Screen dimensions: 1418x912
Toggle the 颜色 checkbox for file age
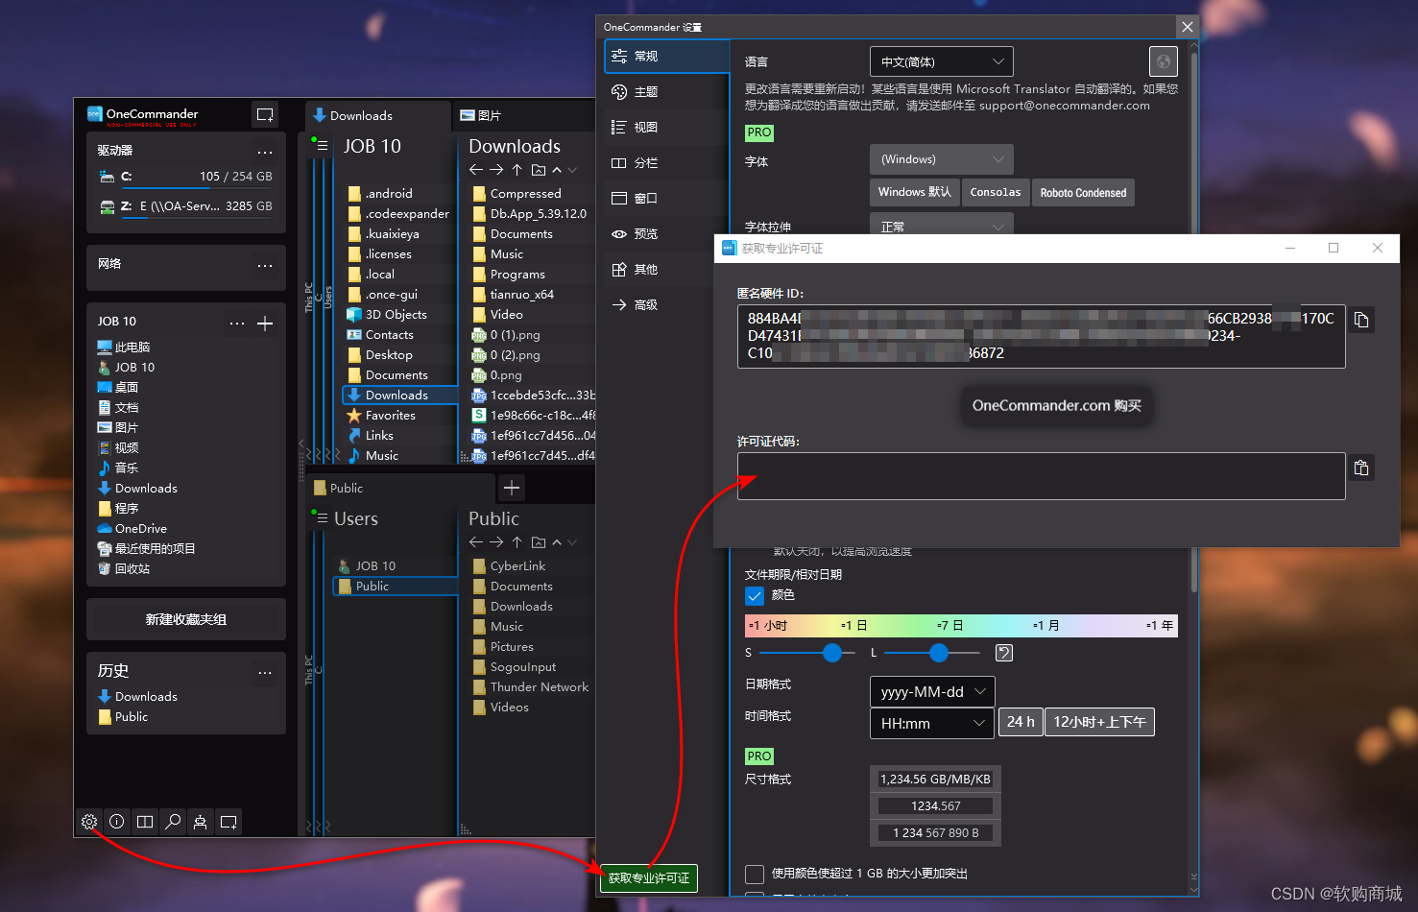[x=755, y=596]
